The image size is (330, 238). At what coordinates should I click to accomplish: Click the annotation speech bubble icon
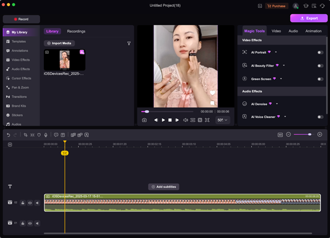(x=56, y=135)
